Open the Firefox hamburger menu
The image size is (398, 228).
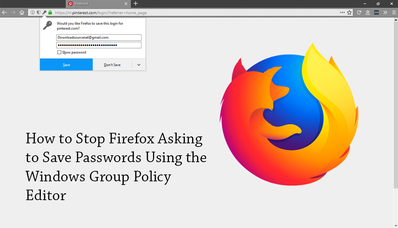click(x=394, y=12)
